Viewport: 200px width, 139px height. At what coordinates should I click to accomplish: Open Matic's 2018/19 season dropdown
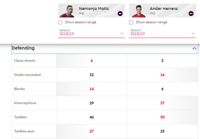click(x=92, y=34)
